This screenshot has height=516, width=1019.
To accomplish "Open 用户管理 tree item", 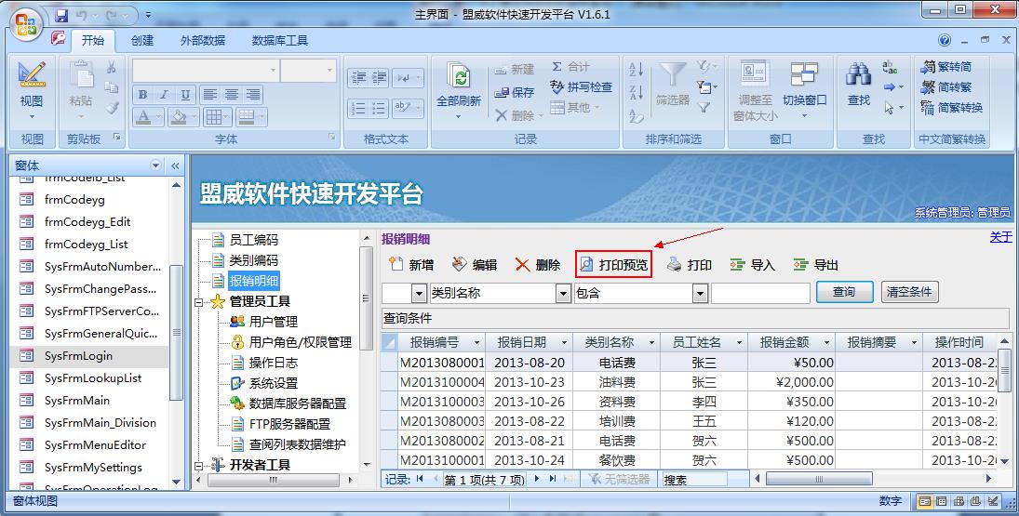I will click(274, 322).
